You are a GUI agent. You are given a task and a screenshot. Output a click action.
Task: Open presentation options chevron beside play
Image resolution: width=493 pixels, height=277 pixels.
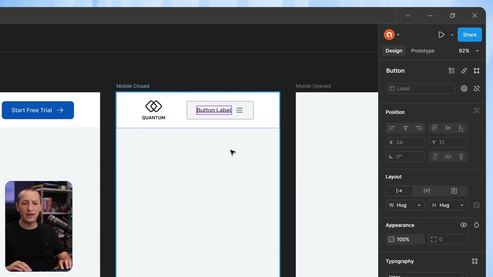click(x=452, y=35)
